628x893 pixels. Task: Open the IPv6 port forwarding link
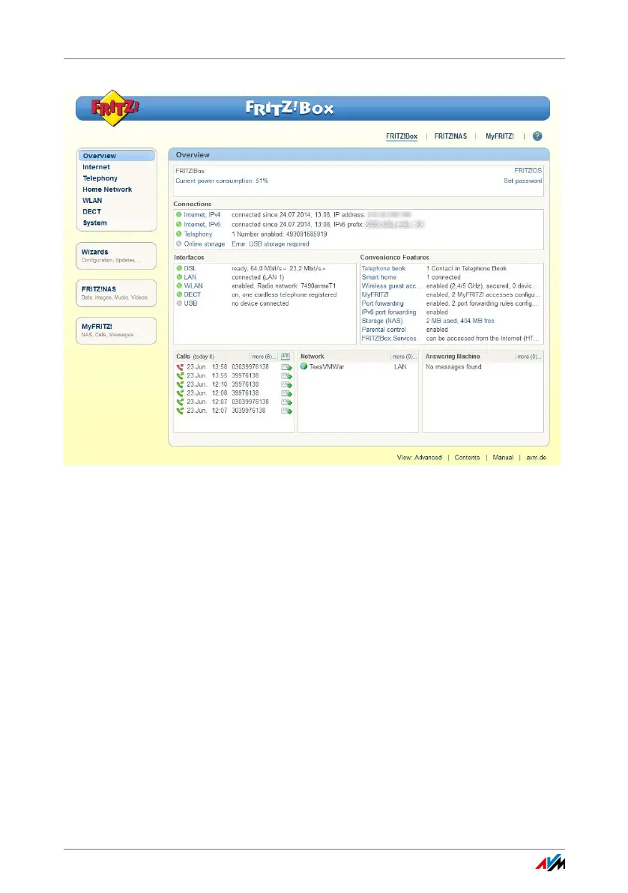(x=389, y=312)
